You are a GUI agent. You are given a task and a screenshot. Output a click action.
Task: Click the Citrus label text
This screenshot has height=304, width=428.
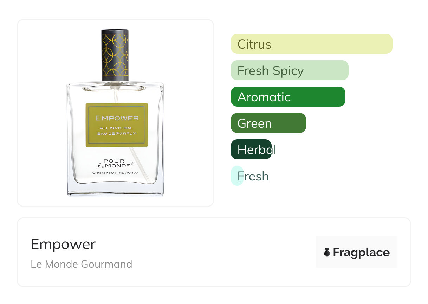point(254,44)
